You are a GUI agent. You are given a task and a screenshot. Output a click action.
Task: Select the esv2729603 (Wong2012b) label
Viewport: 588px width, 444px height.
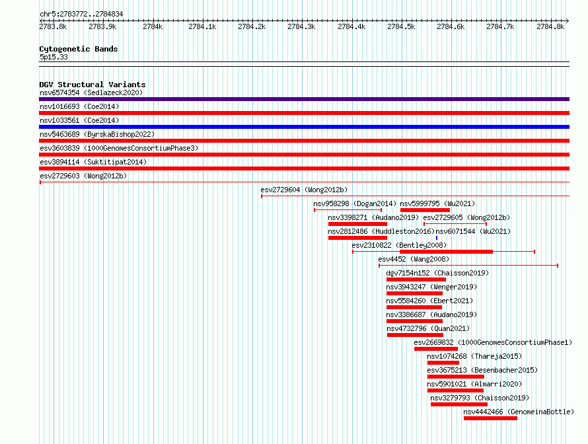83,176
